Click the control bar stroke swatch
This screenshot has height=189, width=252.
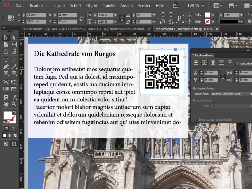pos(207,21)
